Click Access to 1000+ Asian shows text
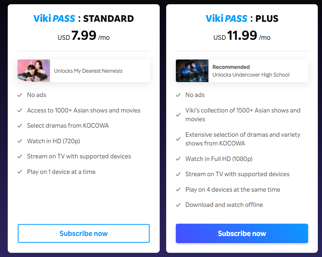 (x=84, y=110)
